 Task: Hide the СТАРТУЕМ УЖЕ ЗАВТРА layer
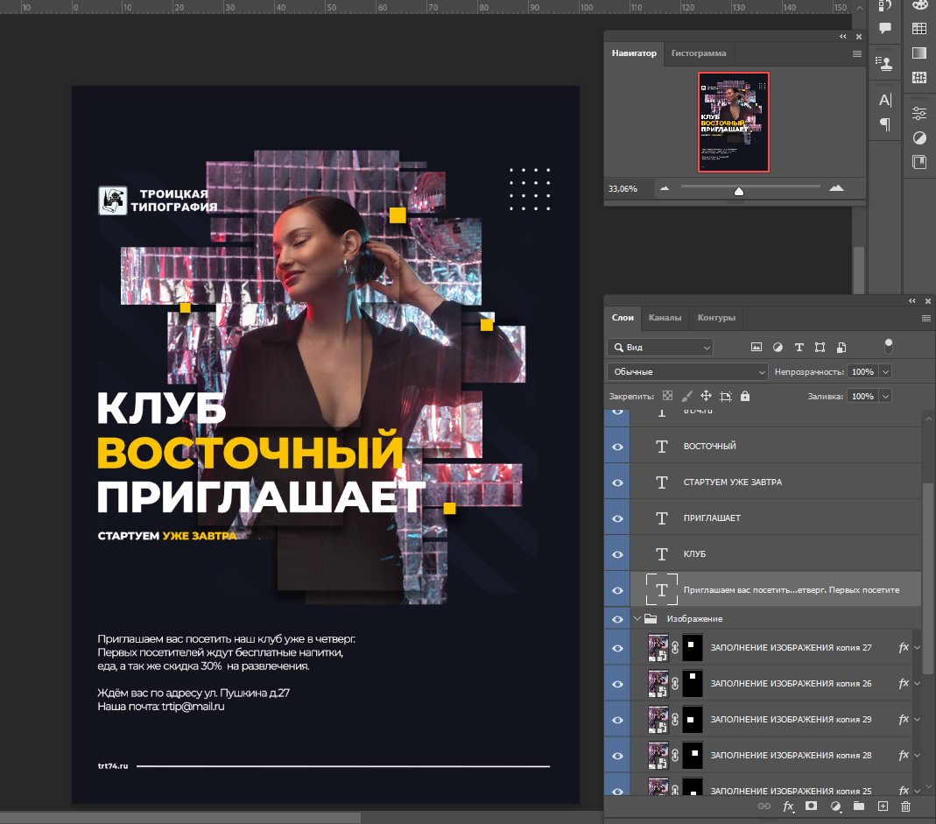click(x=618, y=482)
